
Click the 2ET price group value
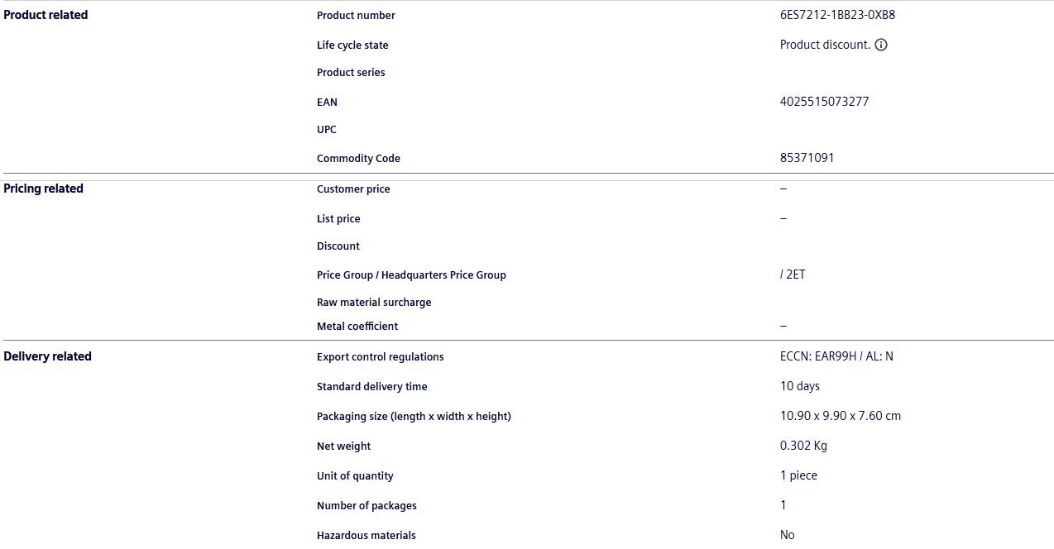[x=795, y=274]
